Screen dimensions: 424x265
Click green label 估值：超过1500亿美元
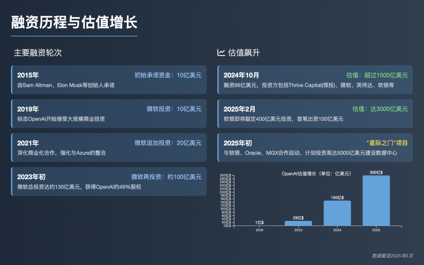[377, 75]
